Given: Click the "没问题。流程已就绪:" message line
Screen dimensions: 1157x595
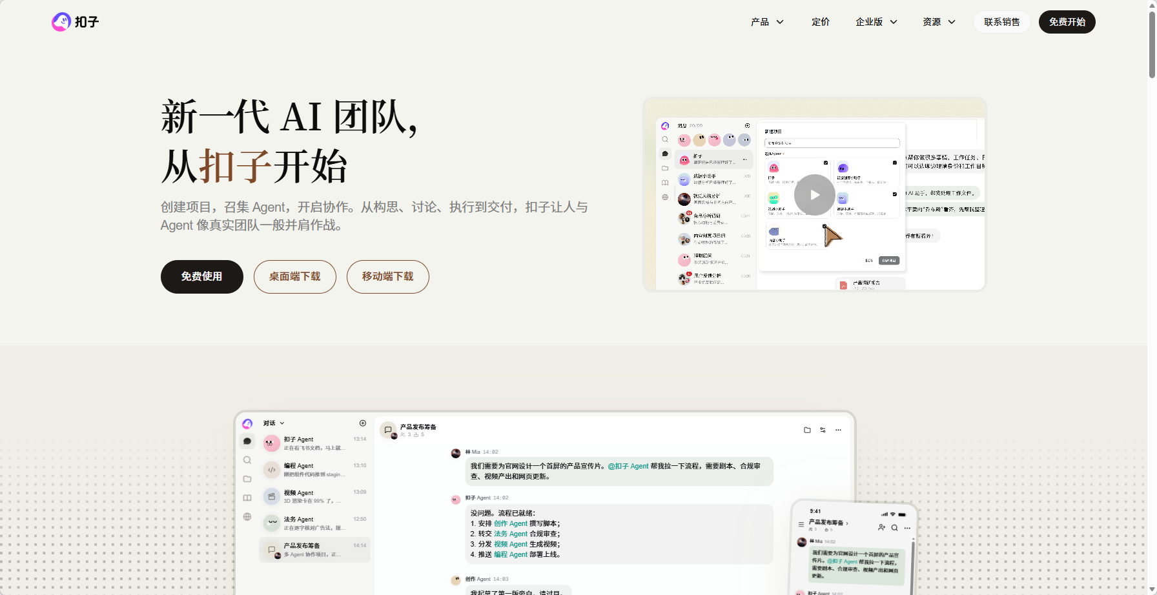Looking at the screenshot, I should tap(503, 514).
